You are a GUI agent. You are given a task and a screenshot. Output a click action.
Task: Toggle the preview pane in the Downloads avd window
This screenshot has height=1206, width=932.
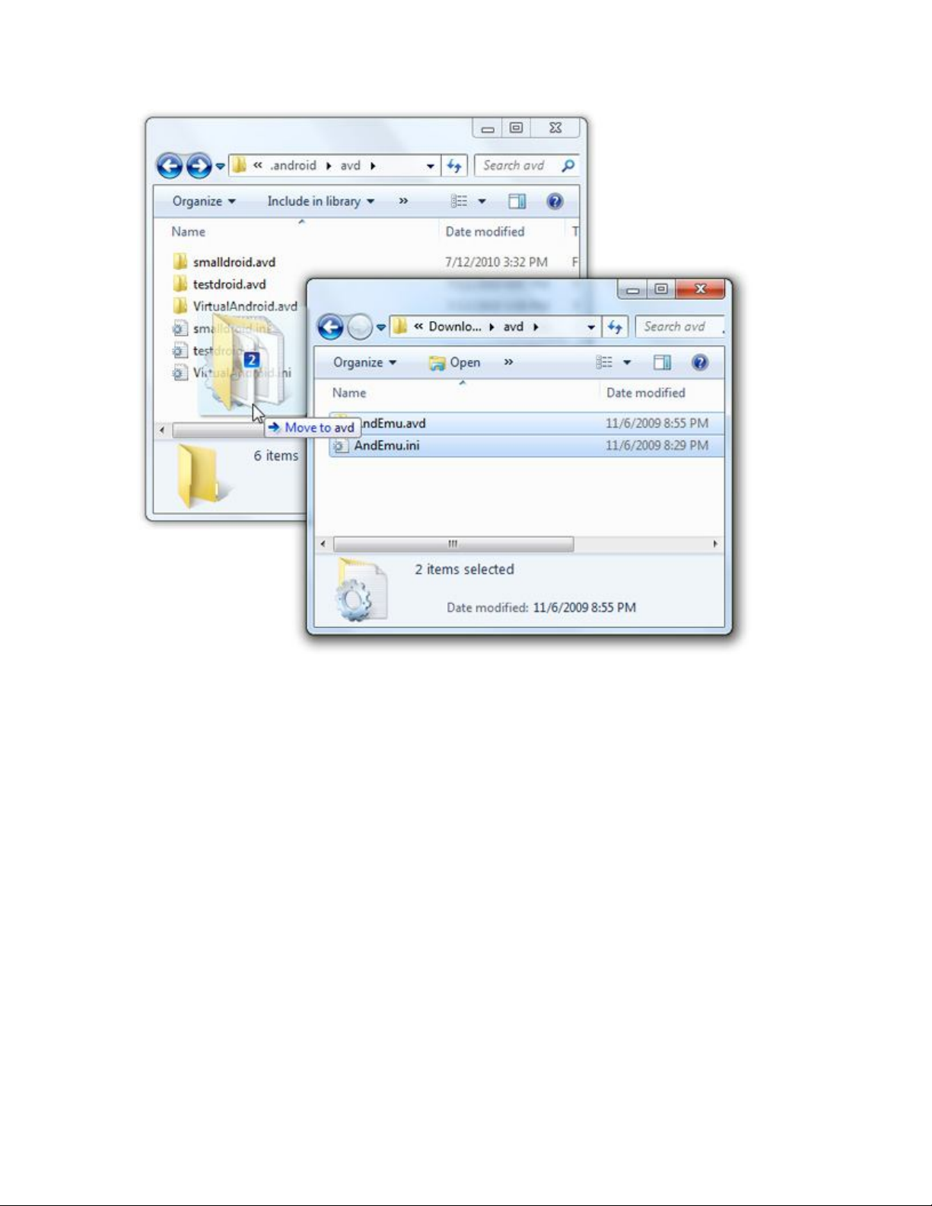(x=662, y=363)
